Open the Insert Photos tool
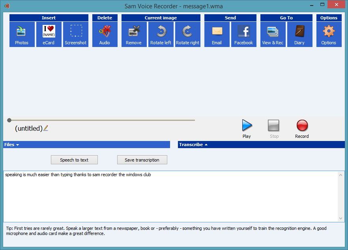 [x=22, y=34]
